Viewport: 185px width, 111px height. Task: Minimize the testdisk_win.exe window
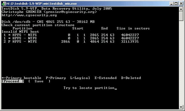[171, 4]
